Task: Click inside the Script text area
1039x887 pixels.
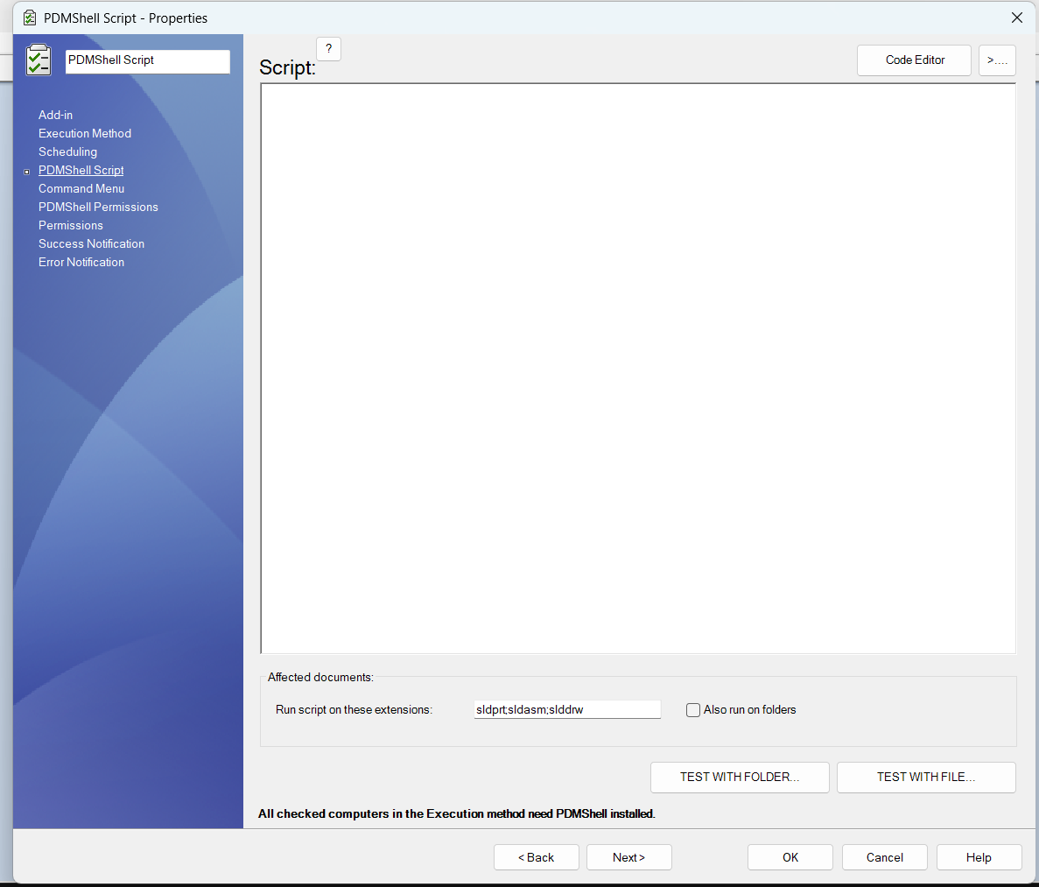Action: coord(638,369)
